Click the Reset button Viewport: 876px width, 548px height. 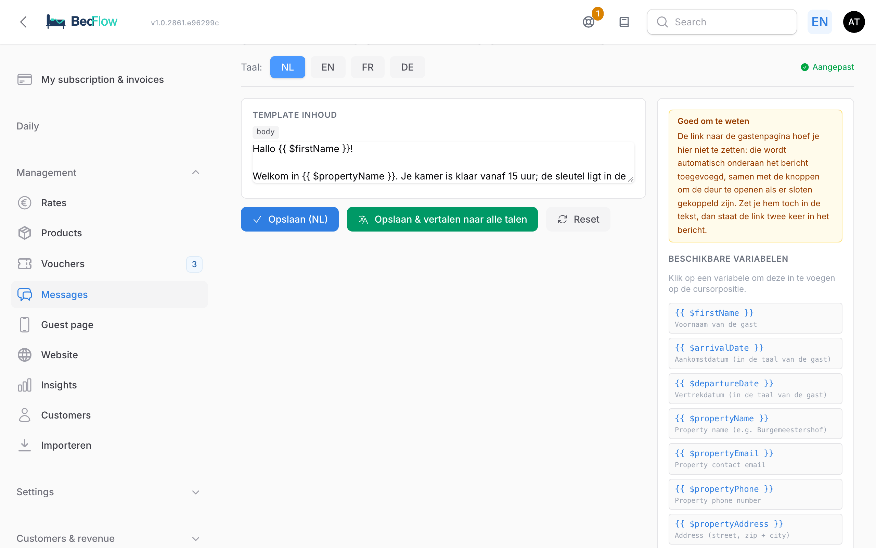578,219
